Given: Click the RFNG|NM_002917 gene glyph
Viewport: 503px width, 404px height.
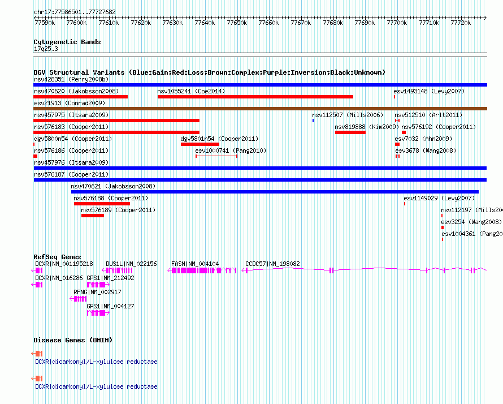Looking at the screenshot, I should click(78, 299).
